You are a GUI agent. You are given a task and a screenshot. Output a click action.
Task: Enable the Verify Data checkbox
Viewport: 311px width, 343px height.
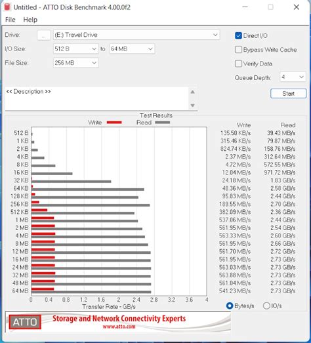(238, 64)
